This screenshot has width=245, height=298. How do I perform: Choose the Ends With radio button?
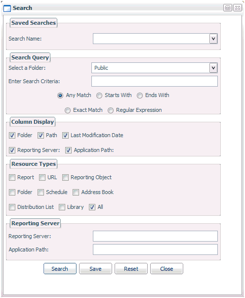coord(140,96)
